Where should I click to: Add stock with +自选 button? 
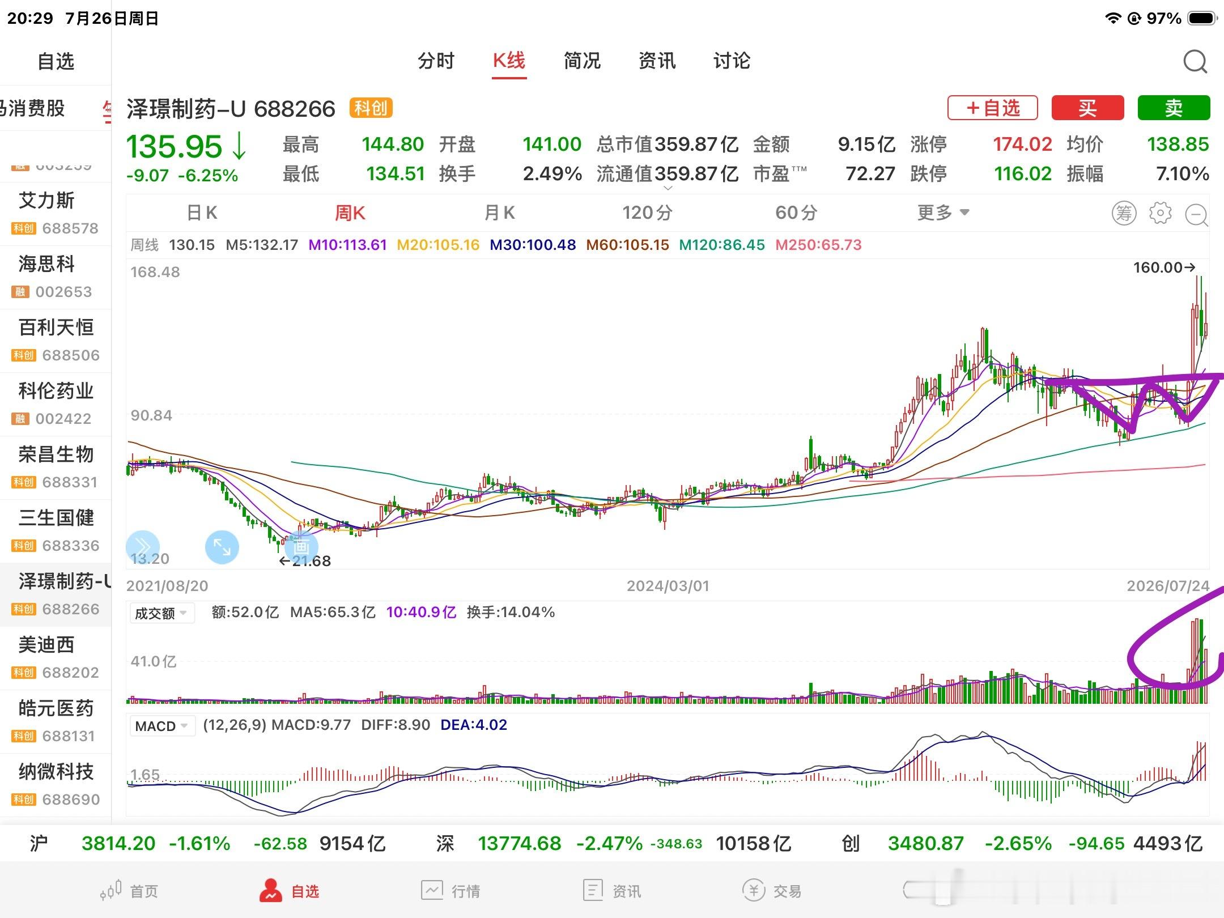tap(993, 108)
